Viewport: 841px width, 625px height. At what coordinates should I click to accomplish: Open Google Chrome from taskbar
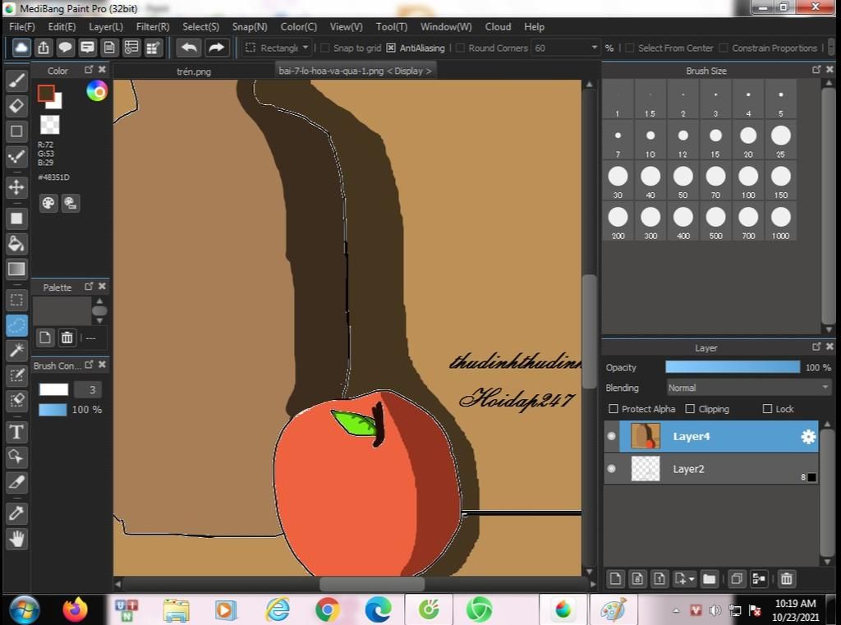click(x=327, y=610)
